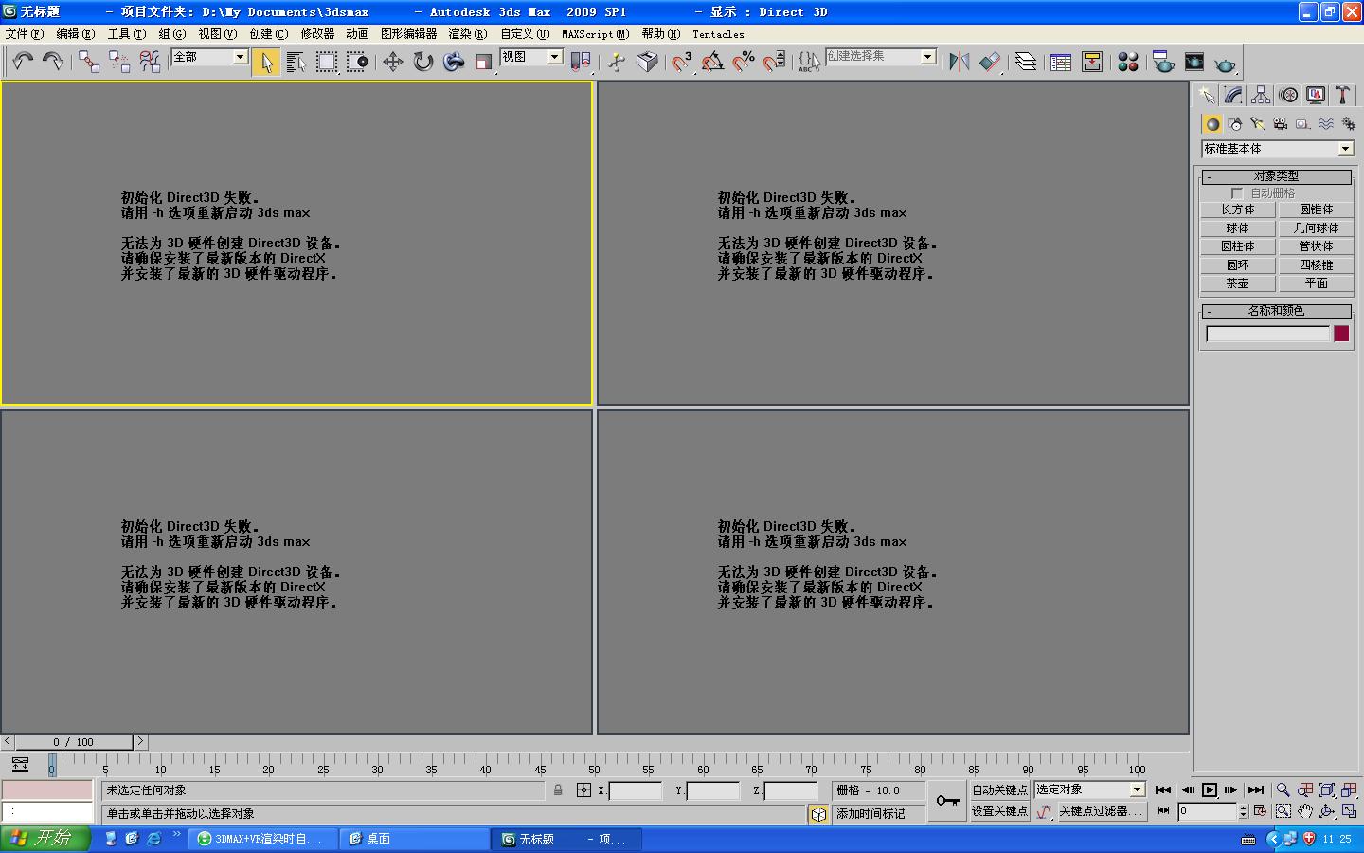Click the Unlink Selection icon
The image size is (1364, 853).
(x=119, y=62)
